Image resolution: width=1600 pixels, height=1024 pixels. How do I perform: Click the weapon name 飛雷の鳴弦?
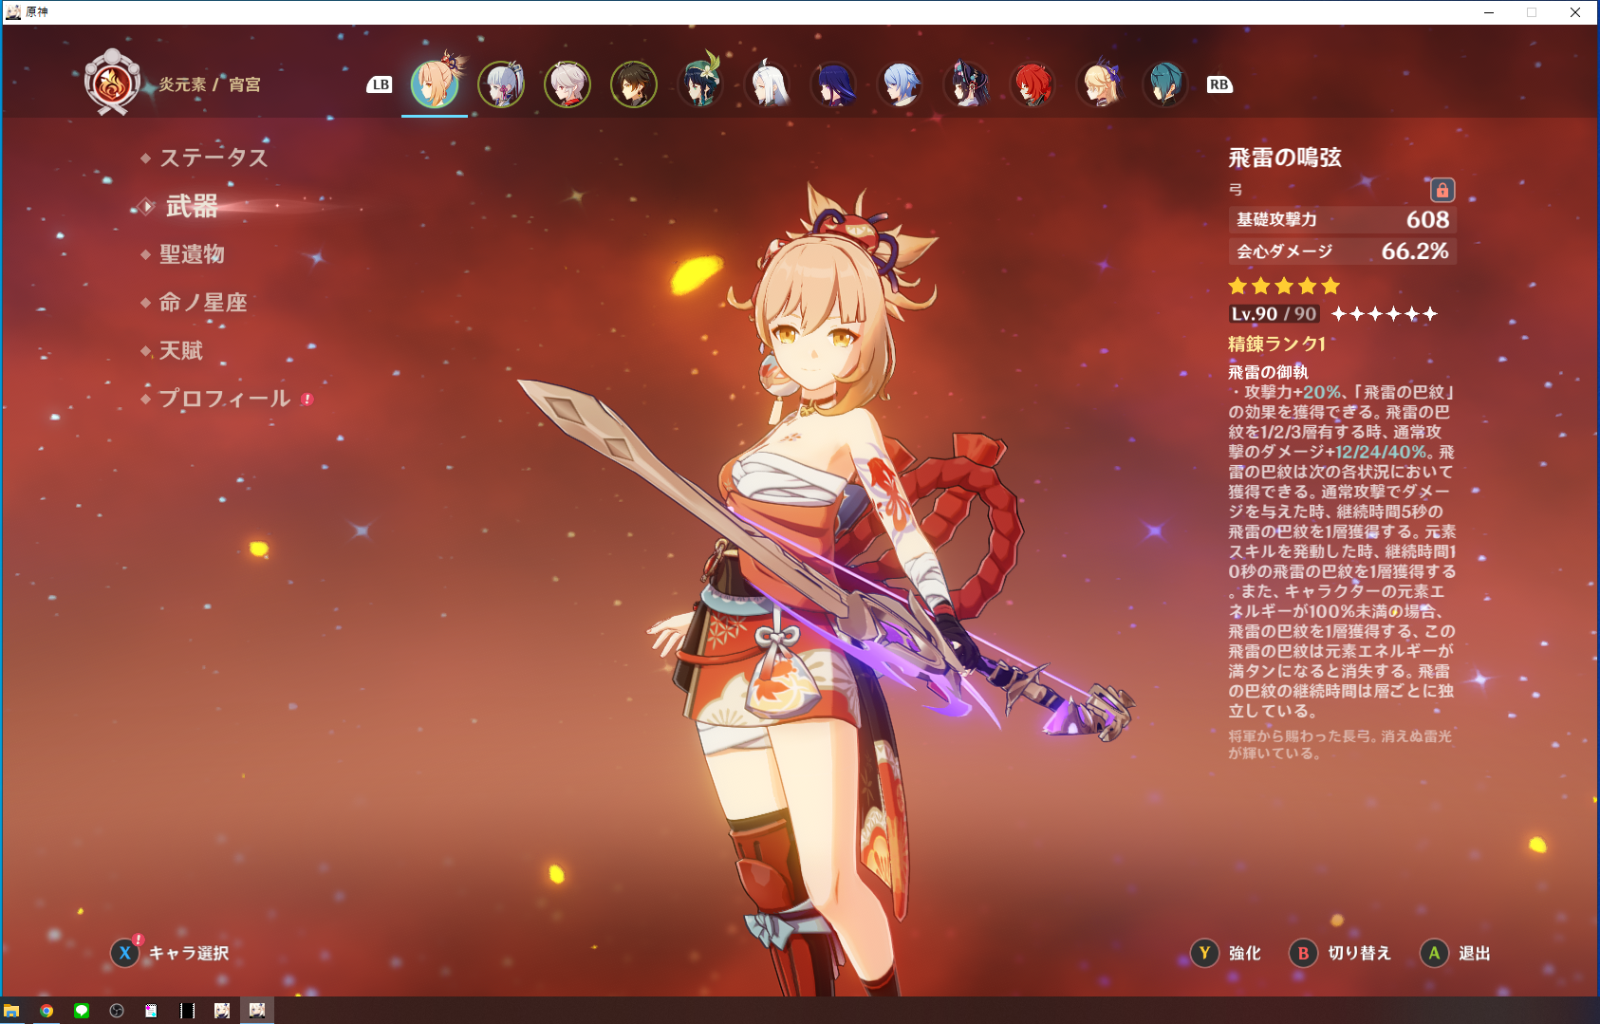point(1285,158)
